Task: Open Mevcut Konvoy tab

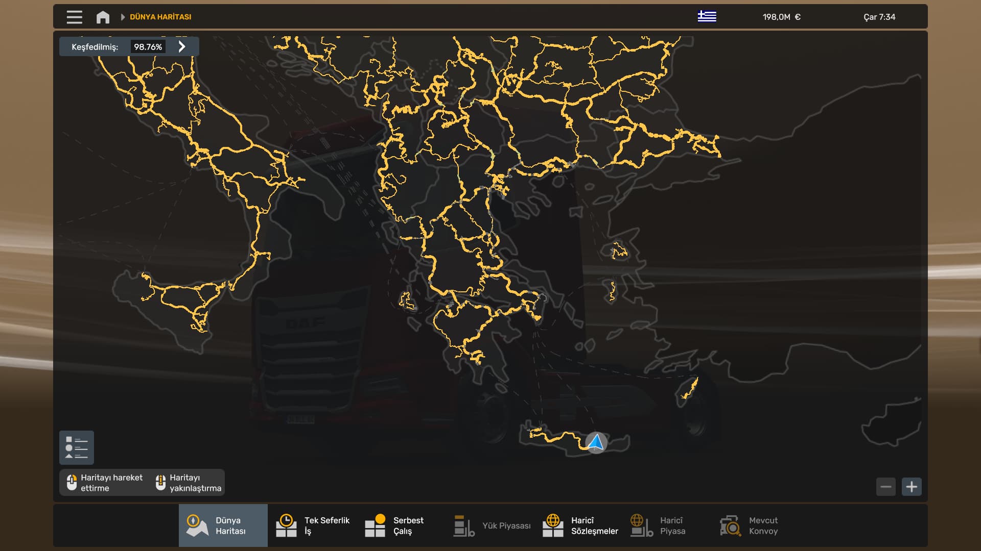Action: click(749, 525)
